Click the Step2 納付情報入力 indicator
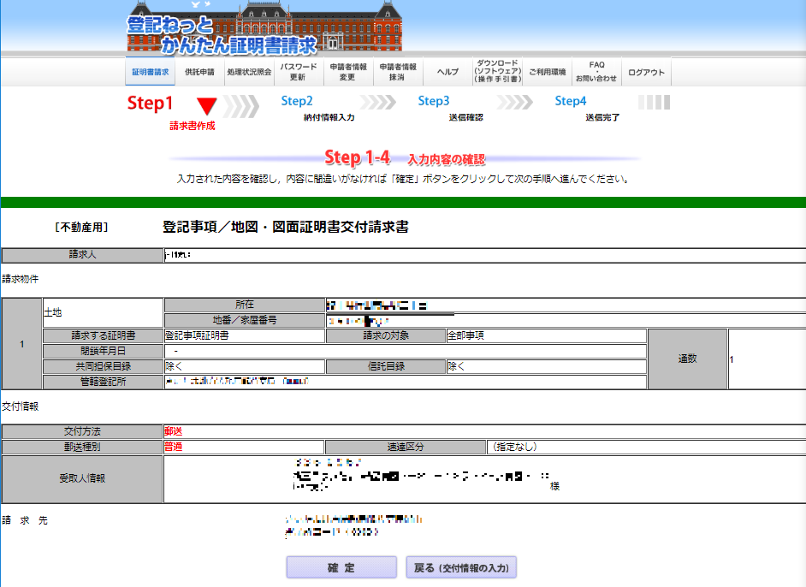This screenshot has height=587, width=806. click(x=317, y=109)
